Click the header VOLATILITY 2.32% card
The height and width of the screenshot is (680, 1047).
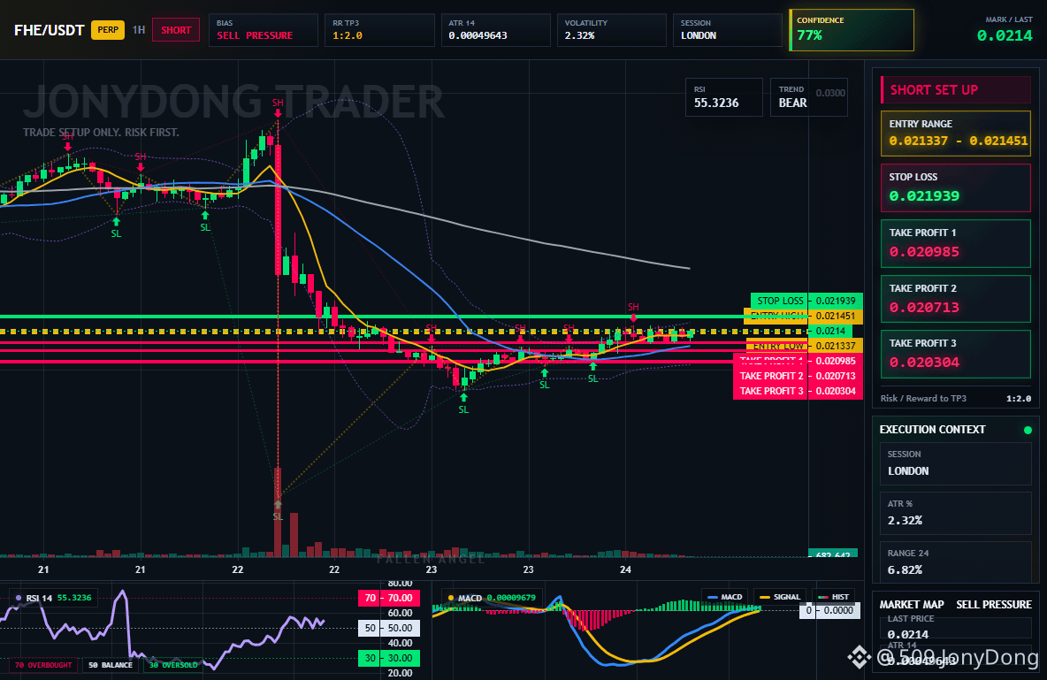click(612, 30)
